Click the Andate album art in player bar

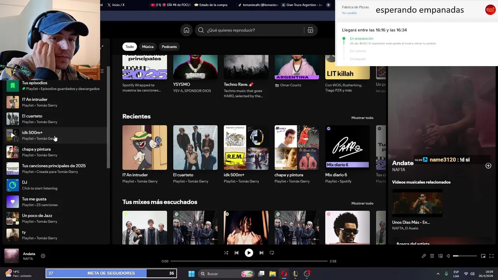(x=12, y=256)
